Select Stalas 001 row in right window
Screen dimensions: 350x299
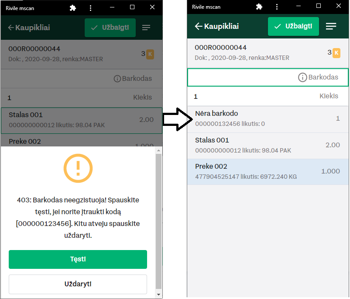point(268,146)
